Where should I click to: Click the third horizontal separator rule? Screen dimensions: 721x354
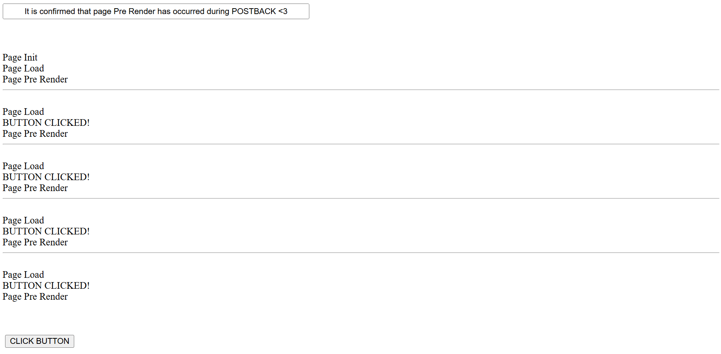[361, 198]
